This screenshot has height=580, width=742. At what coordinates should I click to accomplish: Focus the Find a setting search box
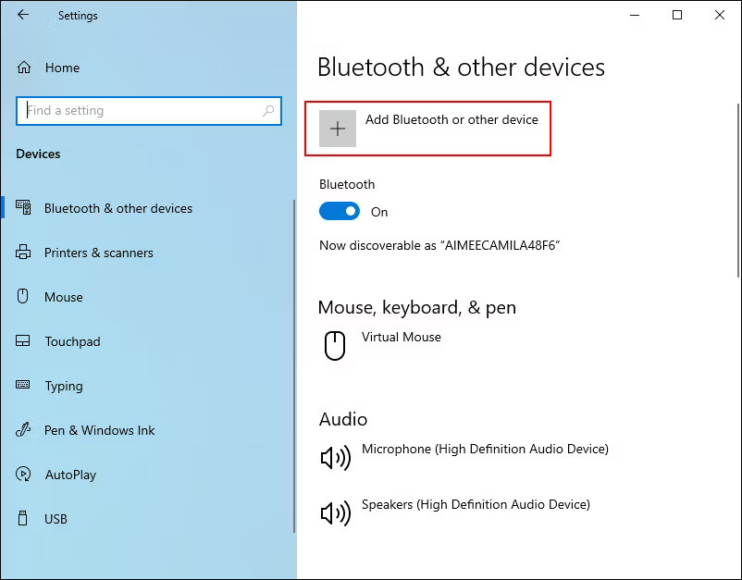139,111
